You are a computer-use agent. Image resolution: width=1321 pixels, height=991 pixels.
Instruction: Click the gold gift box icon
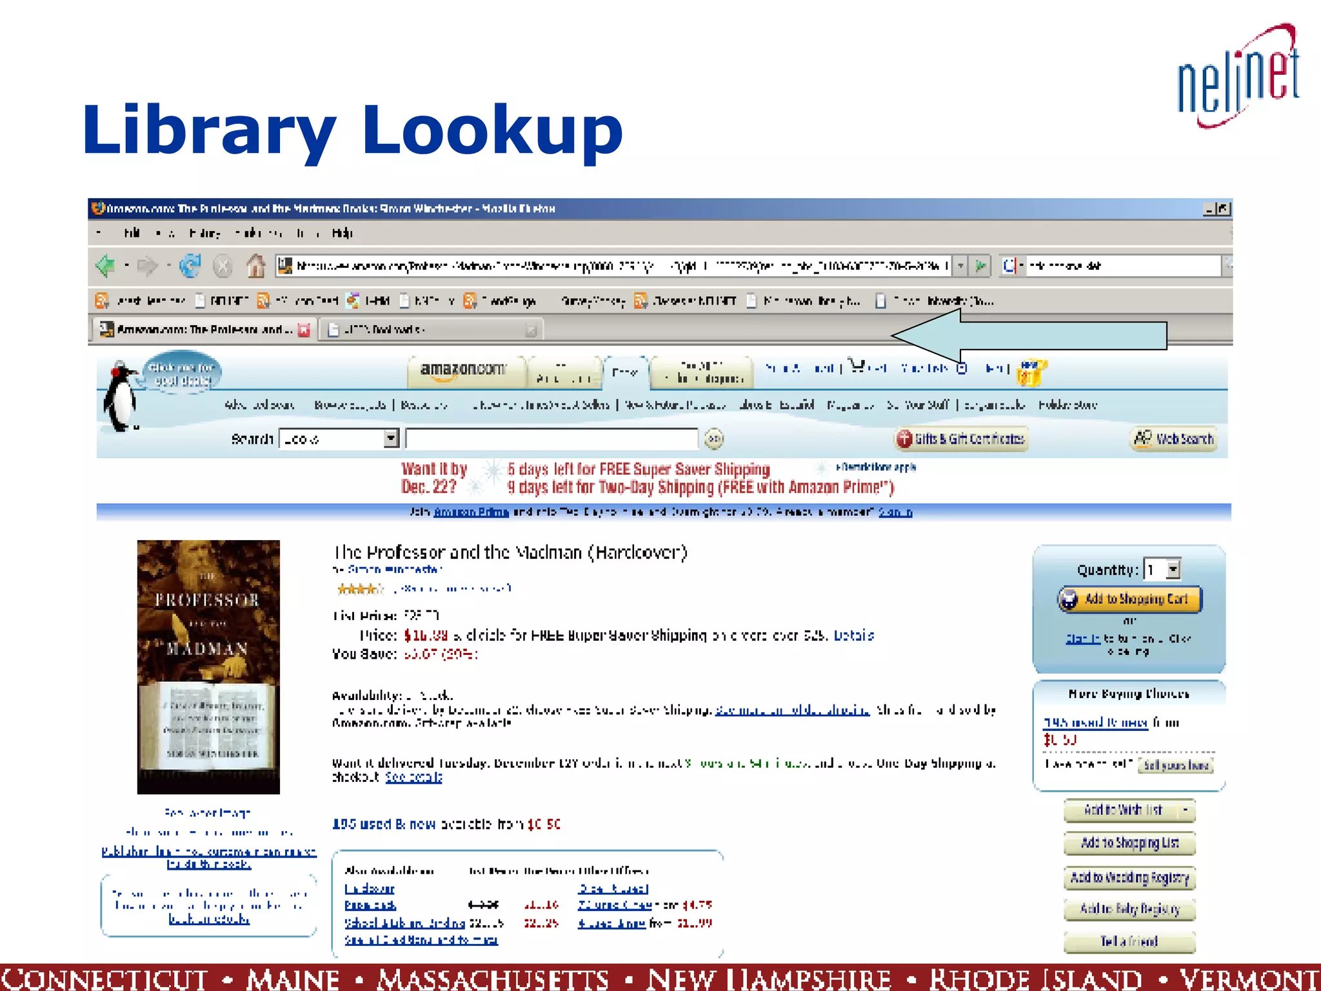(1030, 372)
